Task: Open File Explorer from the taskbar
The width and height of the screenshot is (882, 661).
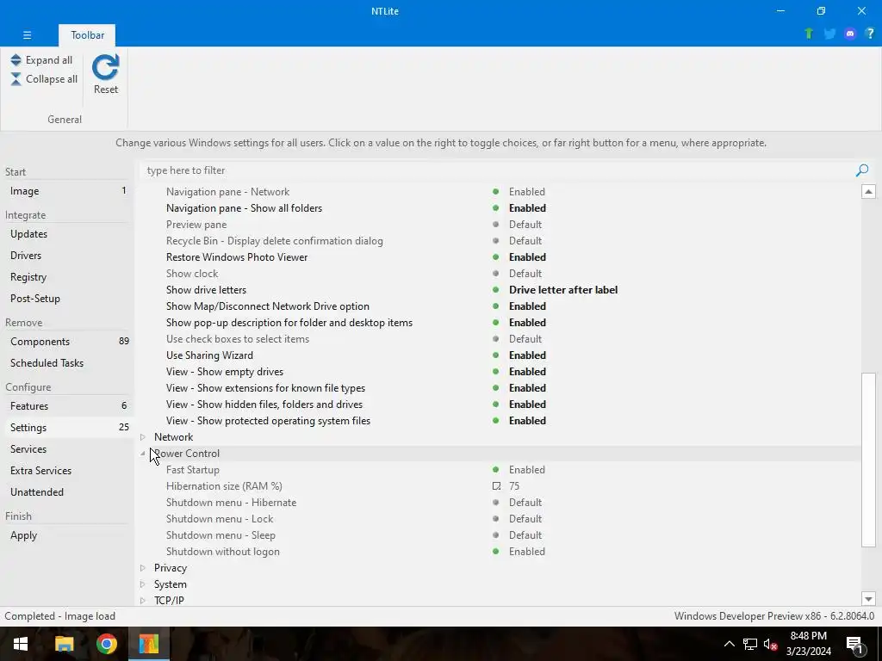Action: [64, 644]
